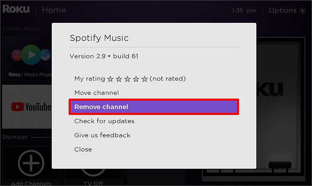
Task: Select the YouTube channel tile
Action: point(27,107)
